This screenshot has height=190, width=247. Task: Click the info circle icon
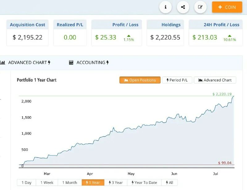click(x=165, y=7)
